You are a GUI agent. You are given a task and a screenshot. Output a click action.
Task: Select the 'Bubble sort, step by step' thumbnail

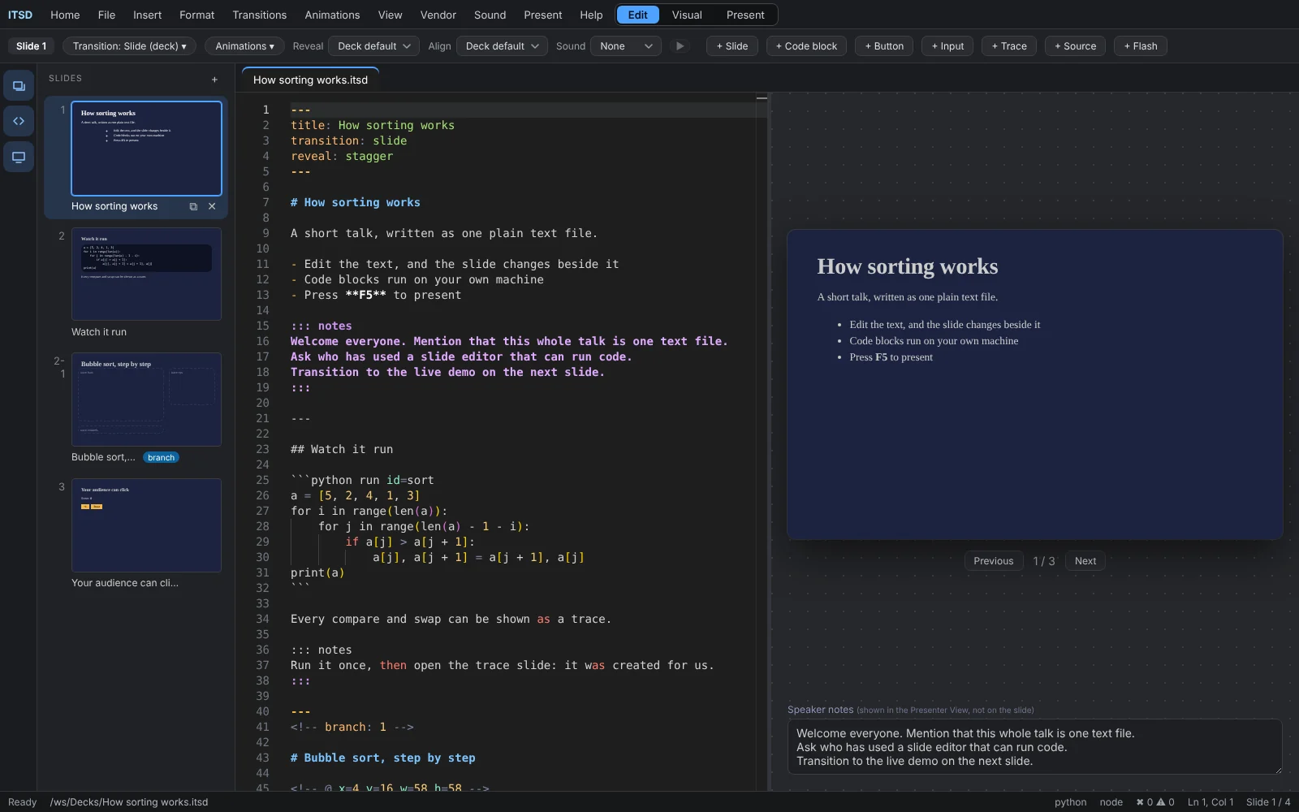[146, 400]
